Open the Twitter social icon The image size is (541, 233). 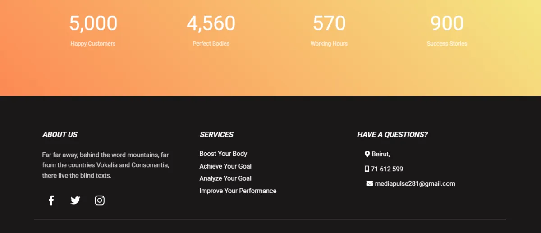click(75, 201)
